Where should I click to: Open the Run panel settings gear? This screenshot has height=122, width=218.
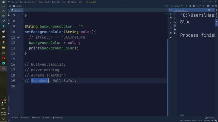tap(209, 10)
